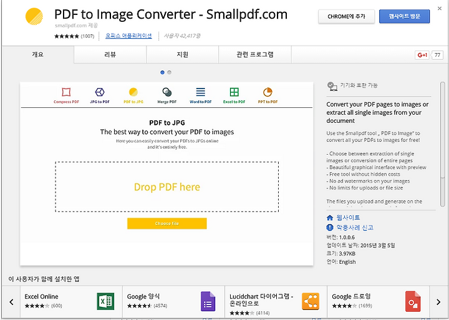Click the yellow Choose file button

(167, 223)
